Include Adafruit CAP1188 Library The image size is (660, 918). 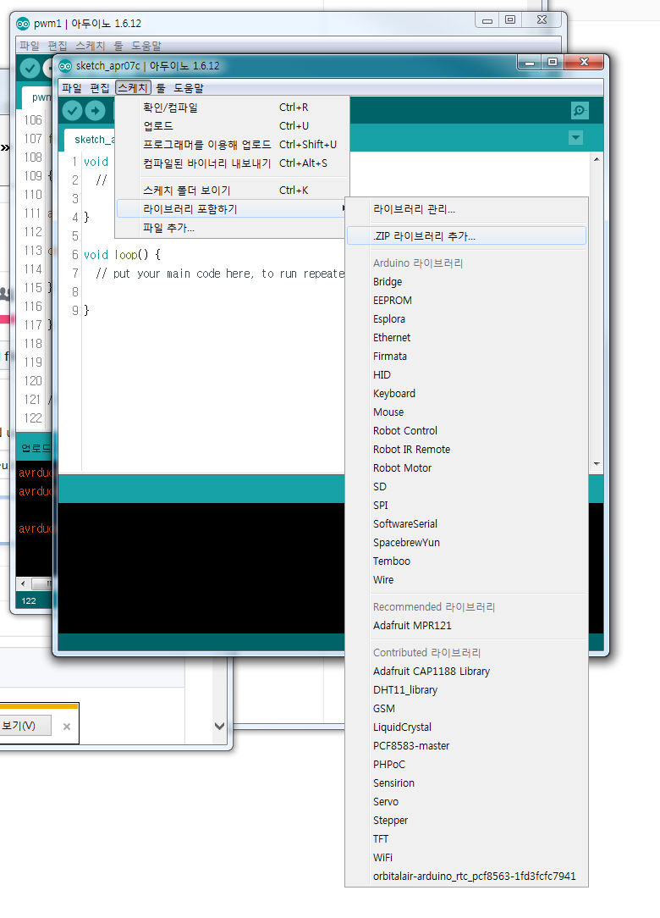tap(466, 671)
